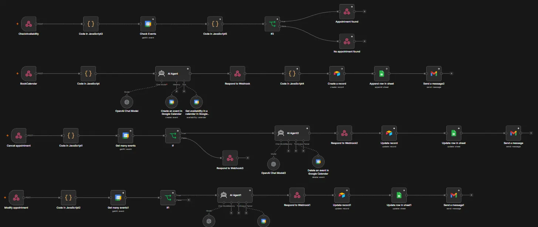This screenshot has height=227, width=538.
Task: Open the Check Events Google Calendar node
Action: (x=149, y=24)
